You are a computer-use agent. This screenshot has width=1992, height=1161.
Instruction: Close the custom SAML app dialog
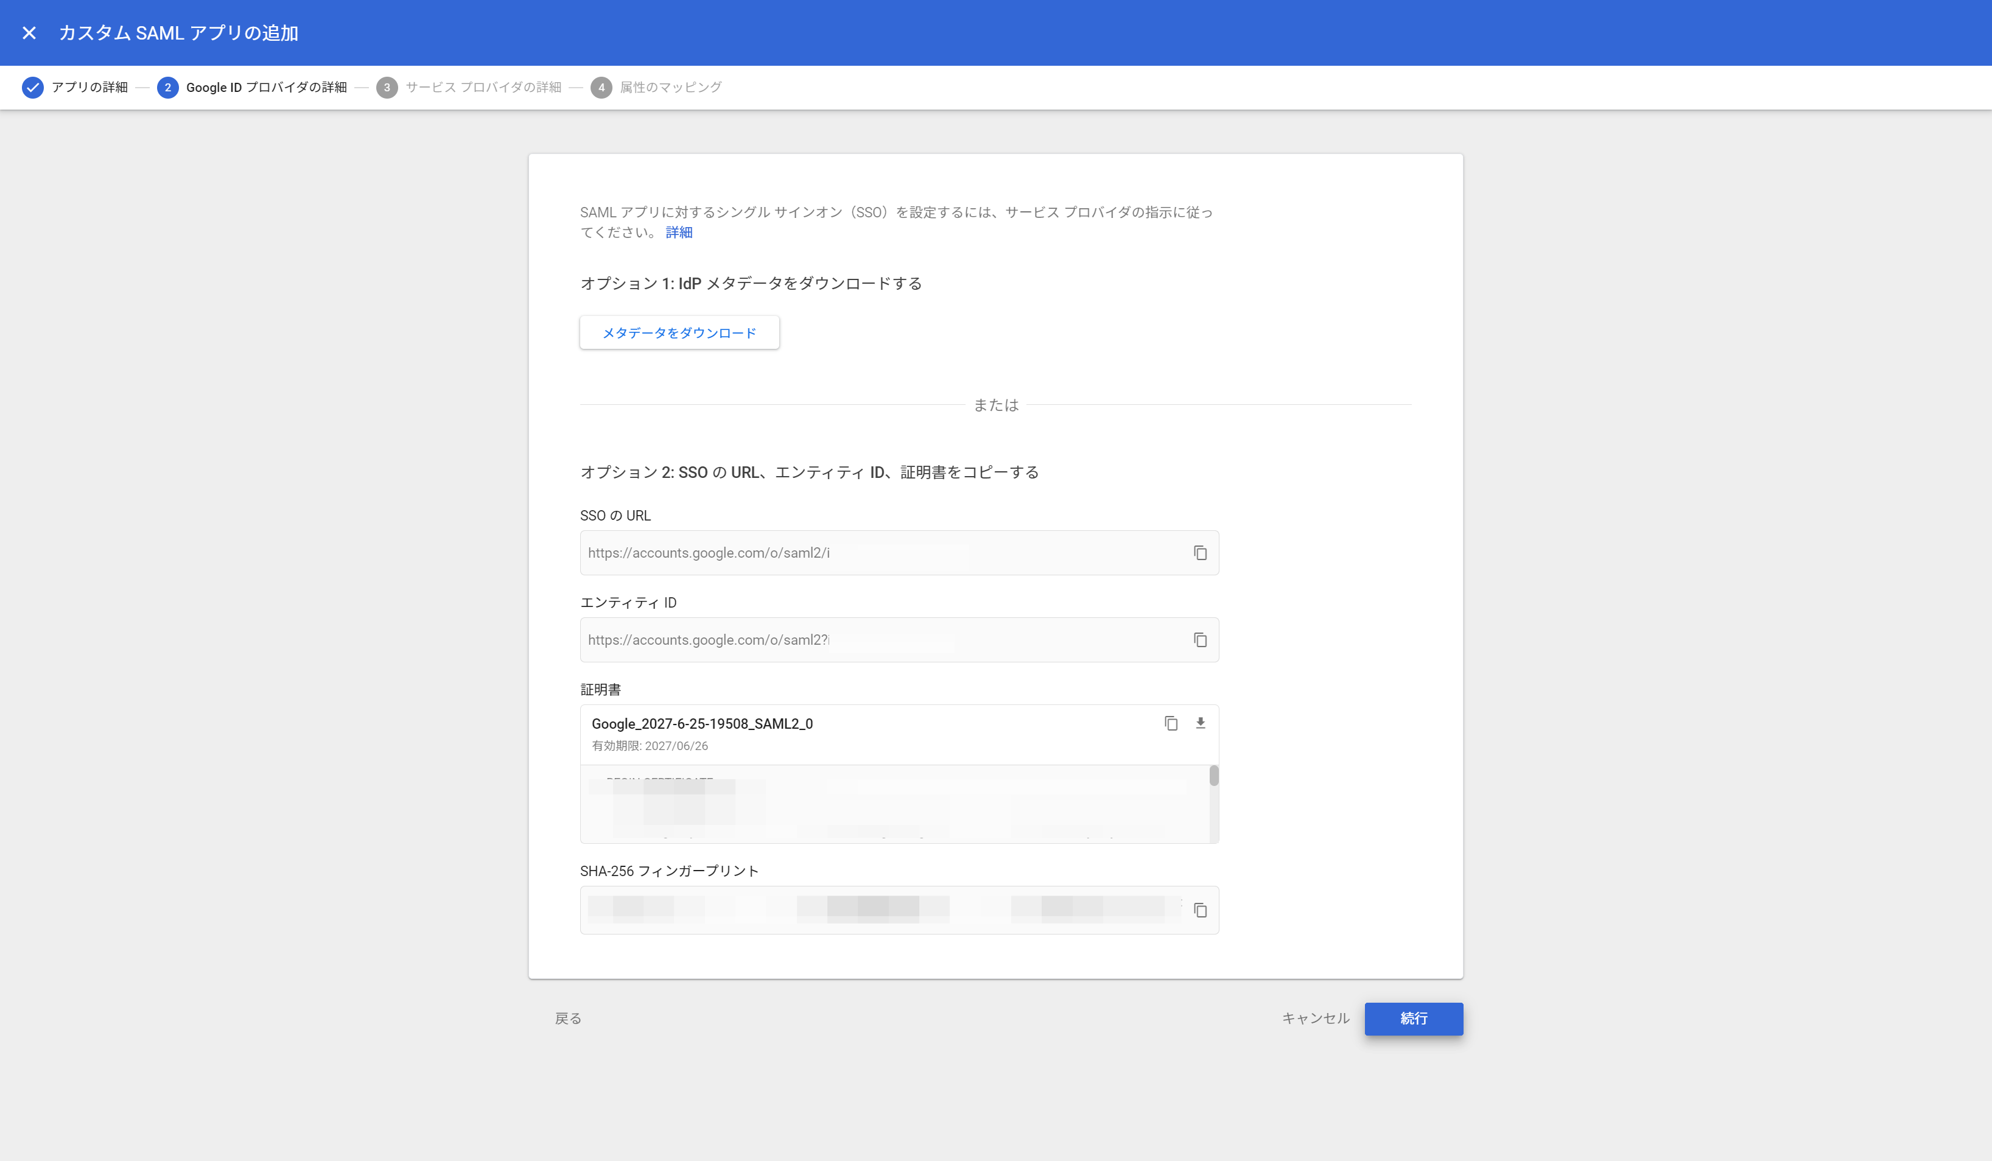29,32
